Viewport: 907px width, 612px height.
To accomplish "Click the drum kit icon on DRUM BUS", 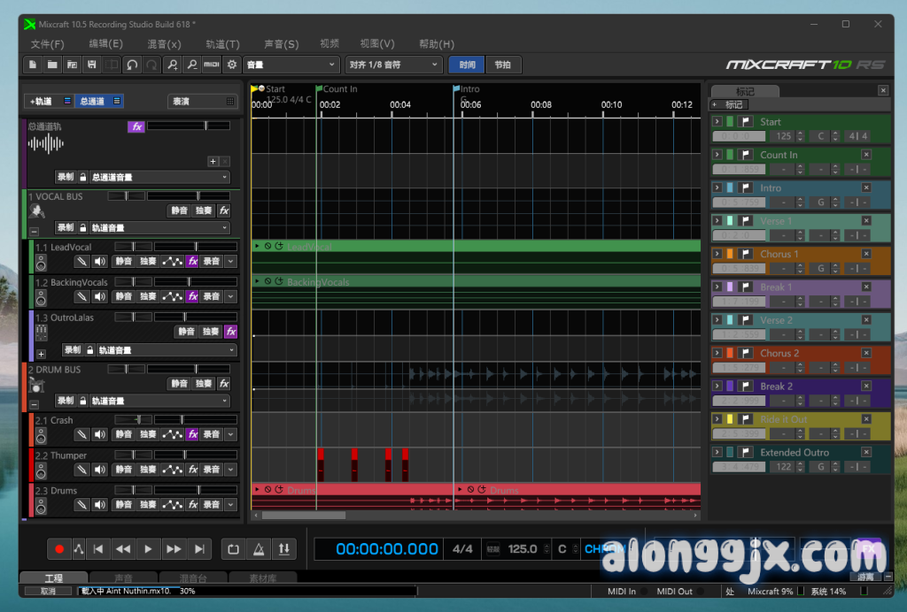I will 37,385.
